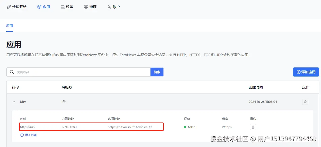Open the 资源 navigation item
The width and height of the screenshot is (321, 147).
tap(90, 7)
